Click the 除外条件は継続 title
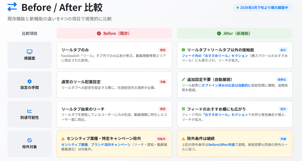 point(201,139)
